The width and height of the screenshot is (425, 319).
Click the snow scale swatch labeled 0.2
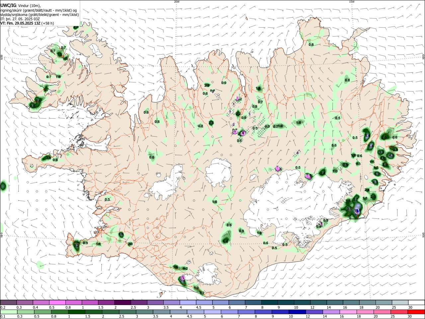click(8, 303)
